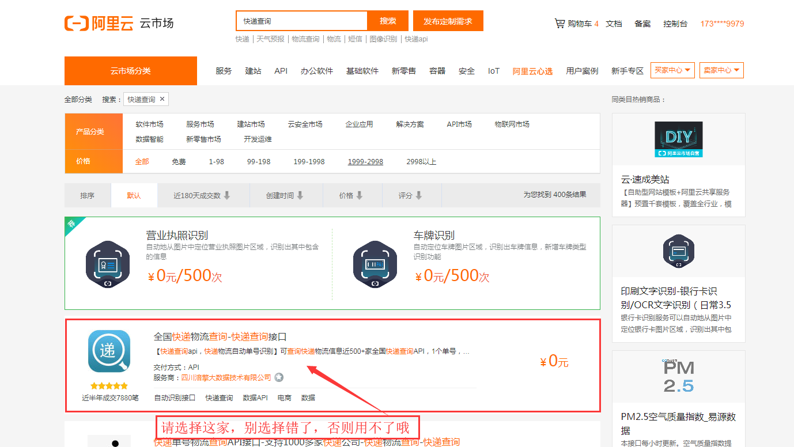794x447 pixels.
Task: Open the 安全 navigation item
Action: tap(467, 71)
